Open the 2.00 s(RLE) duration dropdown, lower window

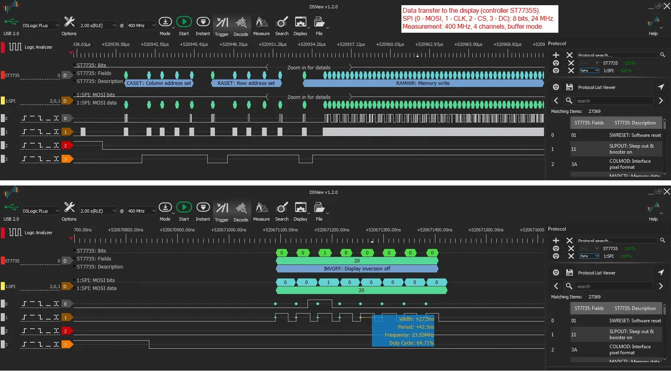click(98, 211)
